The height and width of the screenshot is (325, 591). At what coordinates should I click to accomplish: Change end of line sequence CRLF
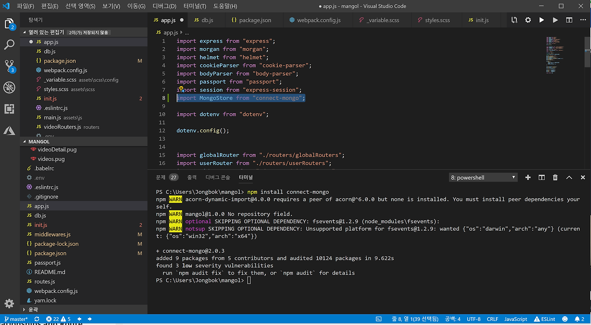point(492,319)
